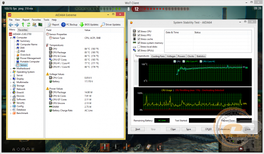Switch to the Powers tab

(181, 56)
